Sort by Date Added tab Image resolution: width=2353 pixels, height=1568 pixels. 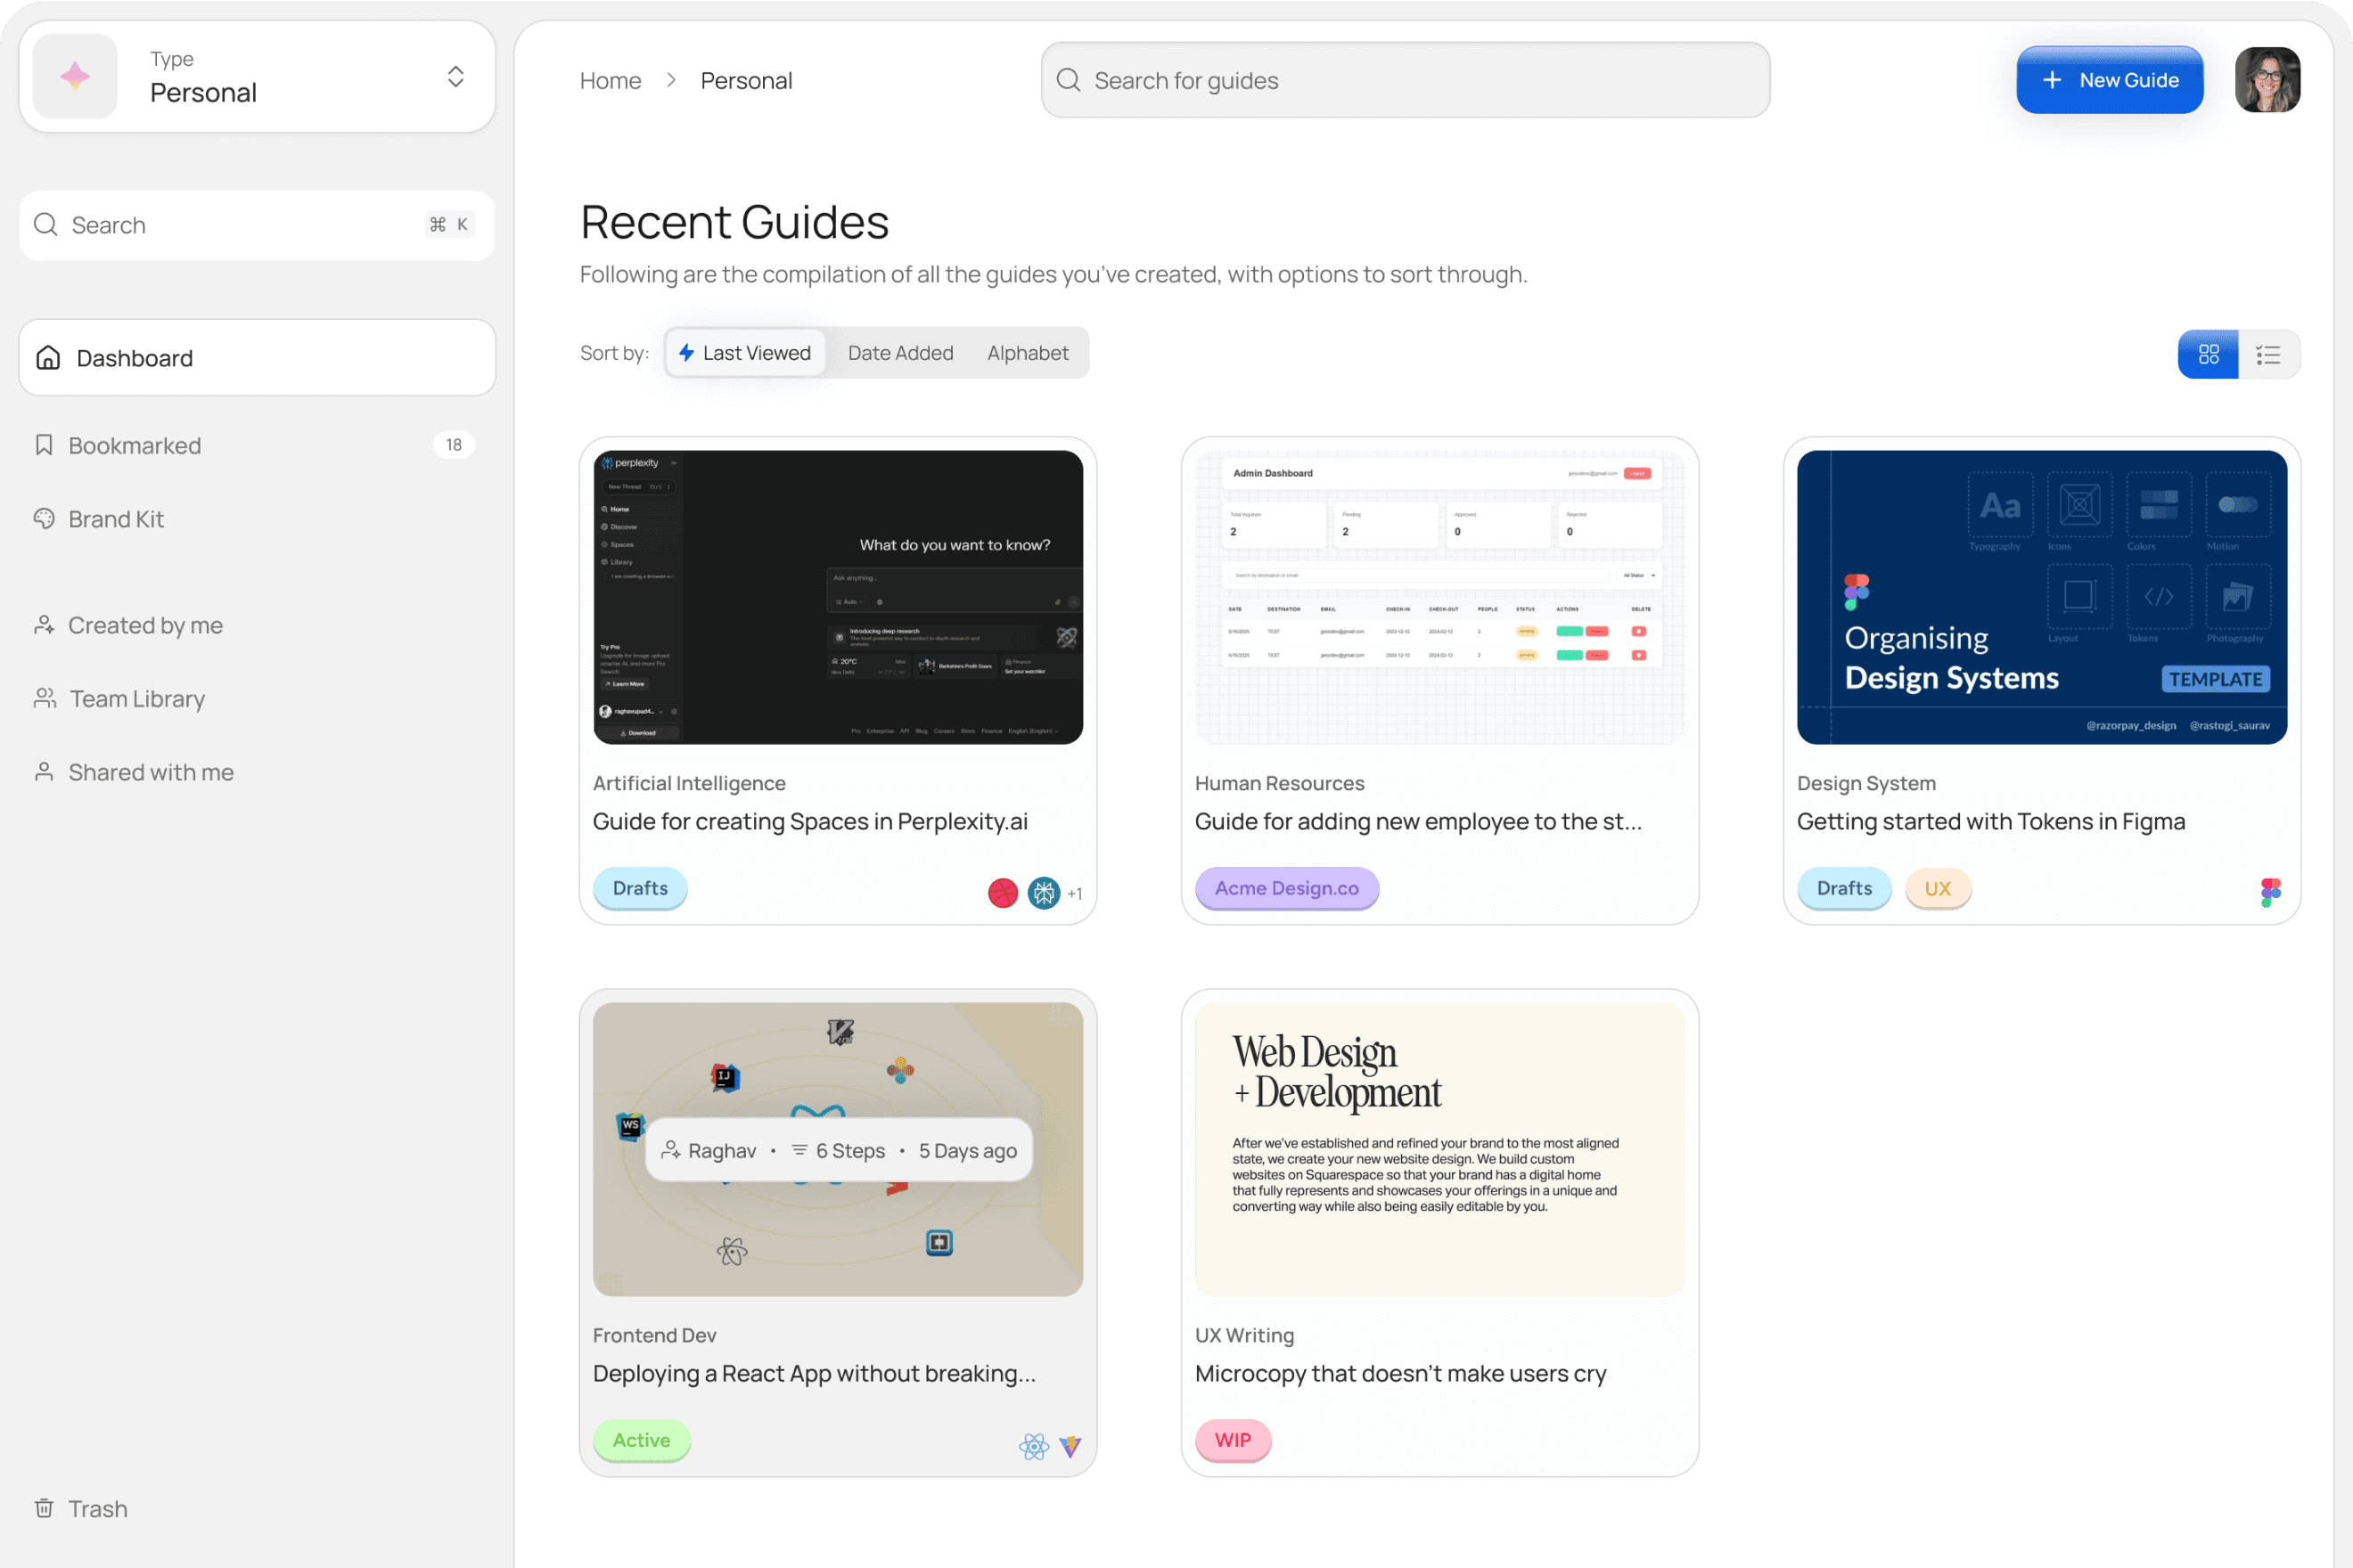899,353
